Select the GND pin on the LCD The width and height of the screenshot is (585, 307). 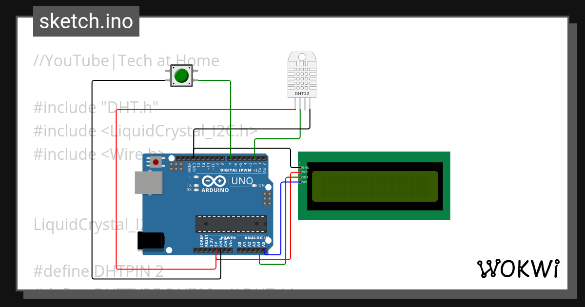pyautogui.click(x=301, y=168)
